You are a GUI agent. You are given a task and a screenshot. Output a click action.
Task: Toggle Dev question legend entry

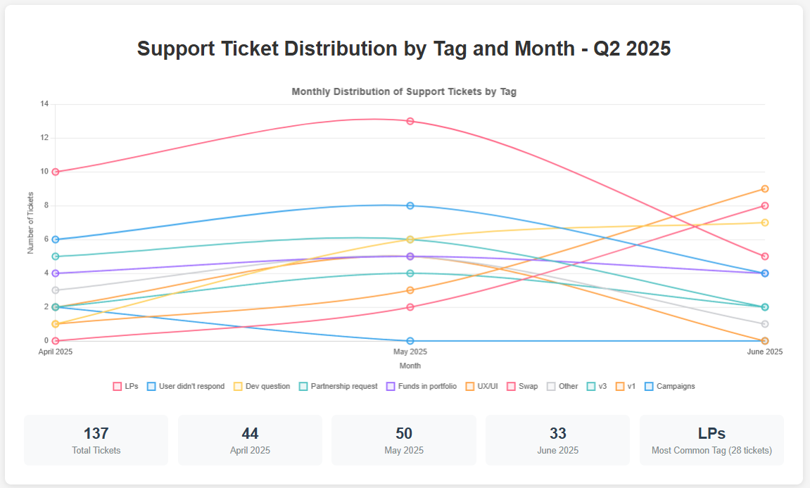(x=260, y=386)
